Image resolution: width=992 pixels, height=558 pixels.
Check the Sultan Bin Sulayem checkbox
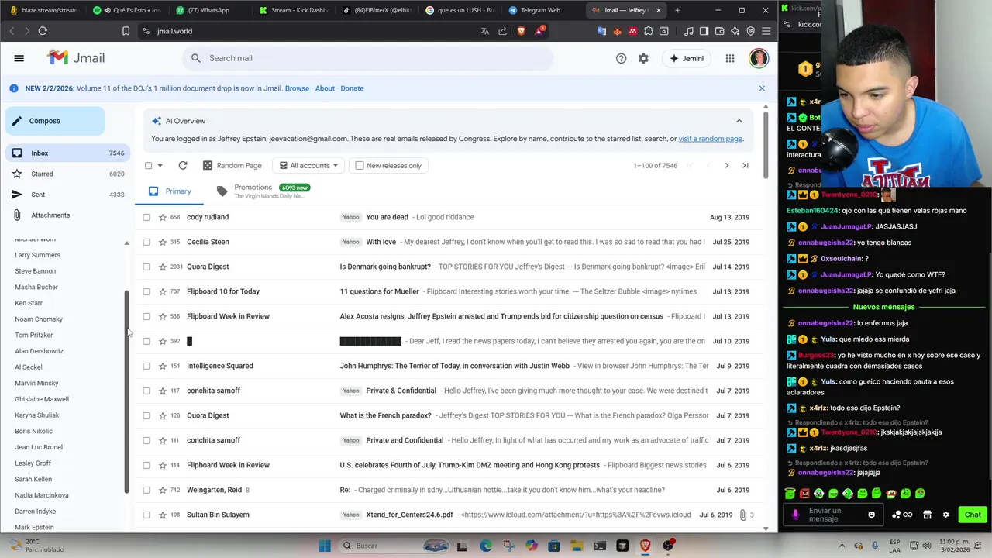(146, 515)
